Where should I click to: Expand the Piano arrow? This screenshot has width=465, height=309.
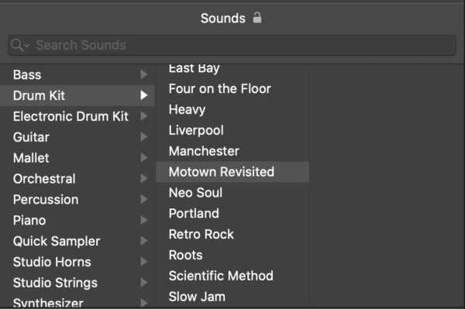(144, 220)
